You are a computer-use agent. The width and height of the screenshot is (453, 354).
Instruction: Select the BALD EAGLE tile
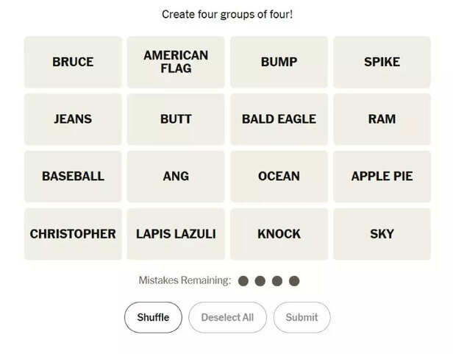pyautogui.click(x=279, y=118)
